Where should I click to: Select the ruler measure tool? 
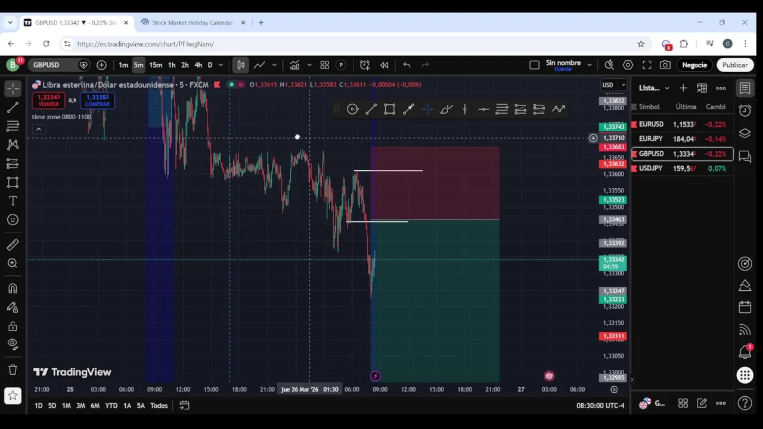click(x=13, y=244)
